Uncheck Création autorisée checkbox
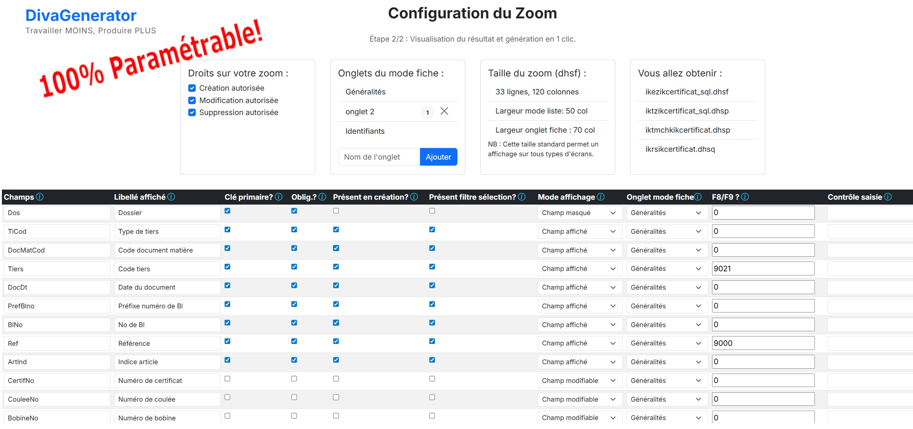The image size is (913, 429). (x=192, y=88)
